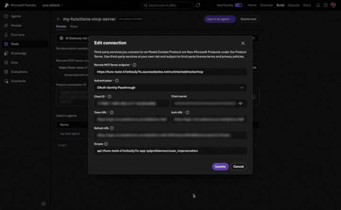Click the my-functions-mcp-server title
This screenshot has height=210, width=341.
(89, 19)
